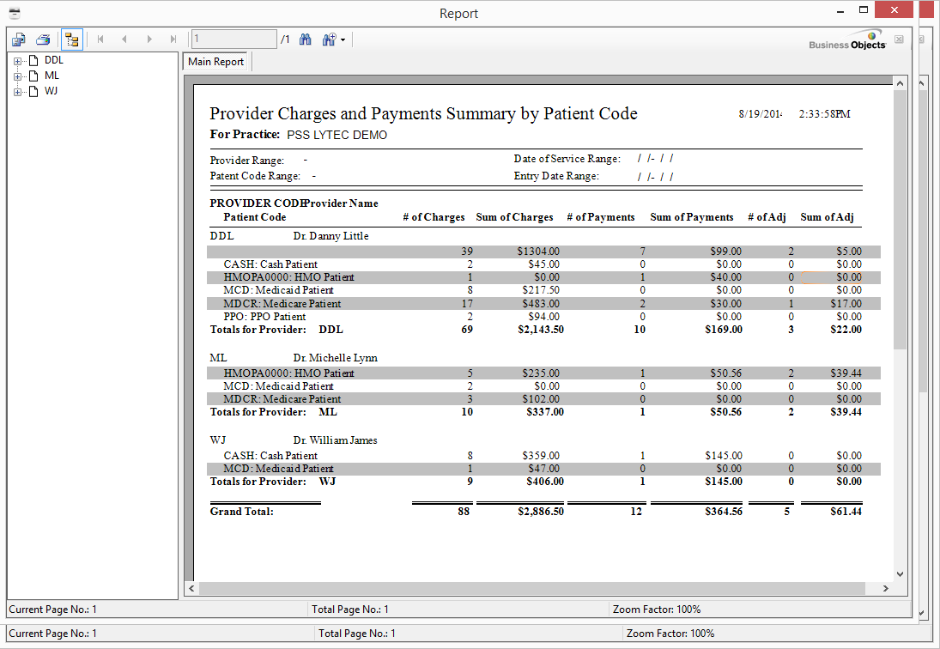This screenshot has height=649, width=940.
Task: Click the WJ cash charges '$359.00'
Action: click(541, 456)
